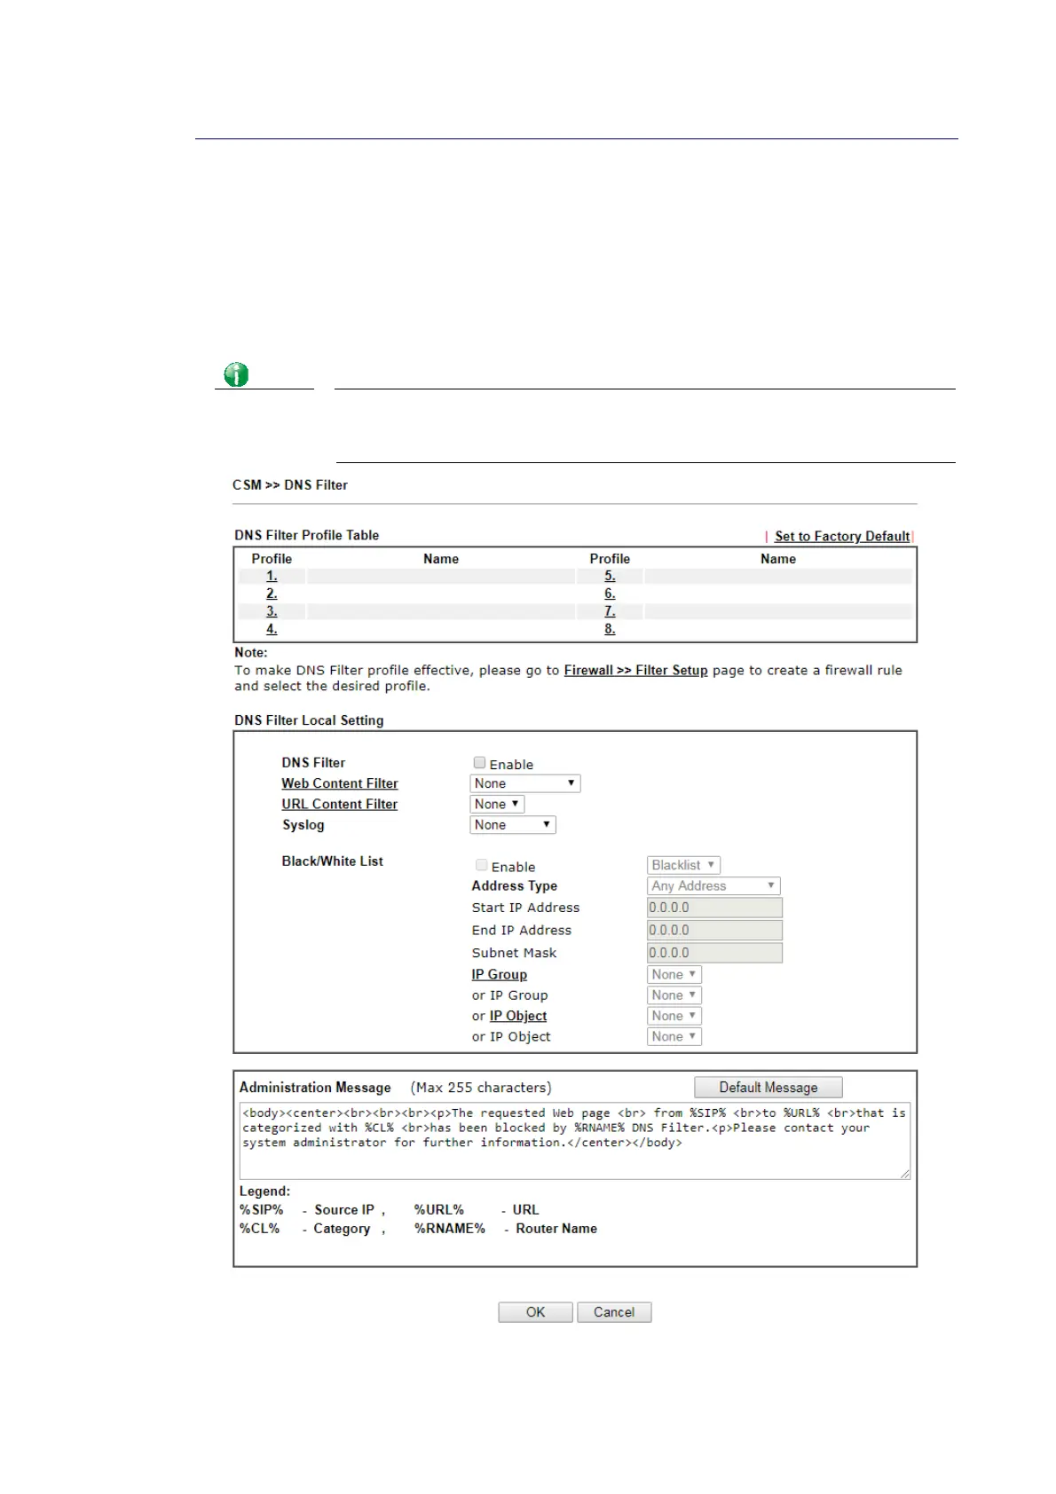Click the Default Message button
This screenshot has width=1056, height=1494.
[768, 1088]
